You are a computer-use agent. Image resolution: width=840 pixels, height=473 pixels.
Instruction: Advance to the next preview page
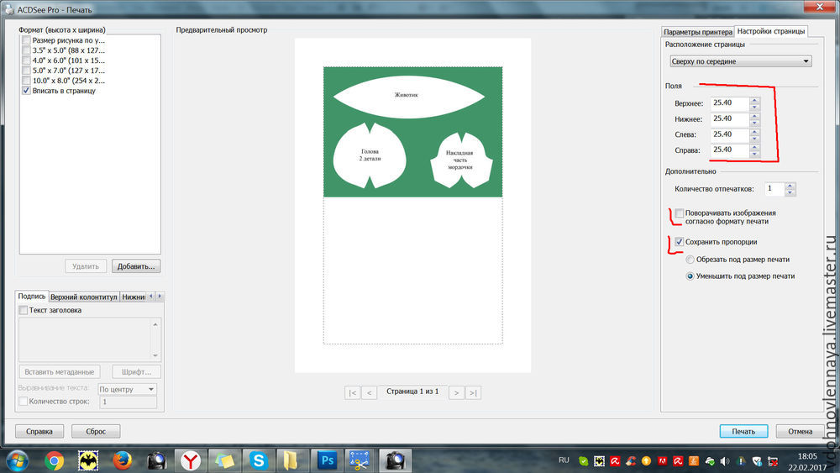coord(456,392)
